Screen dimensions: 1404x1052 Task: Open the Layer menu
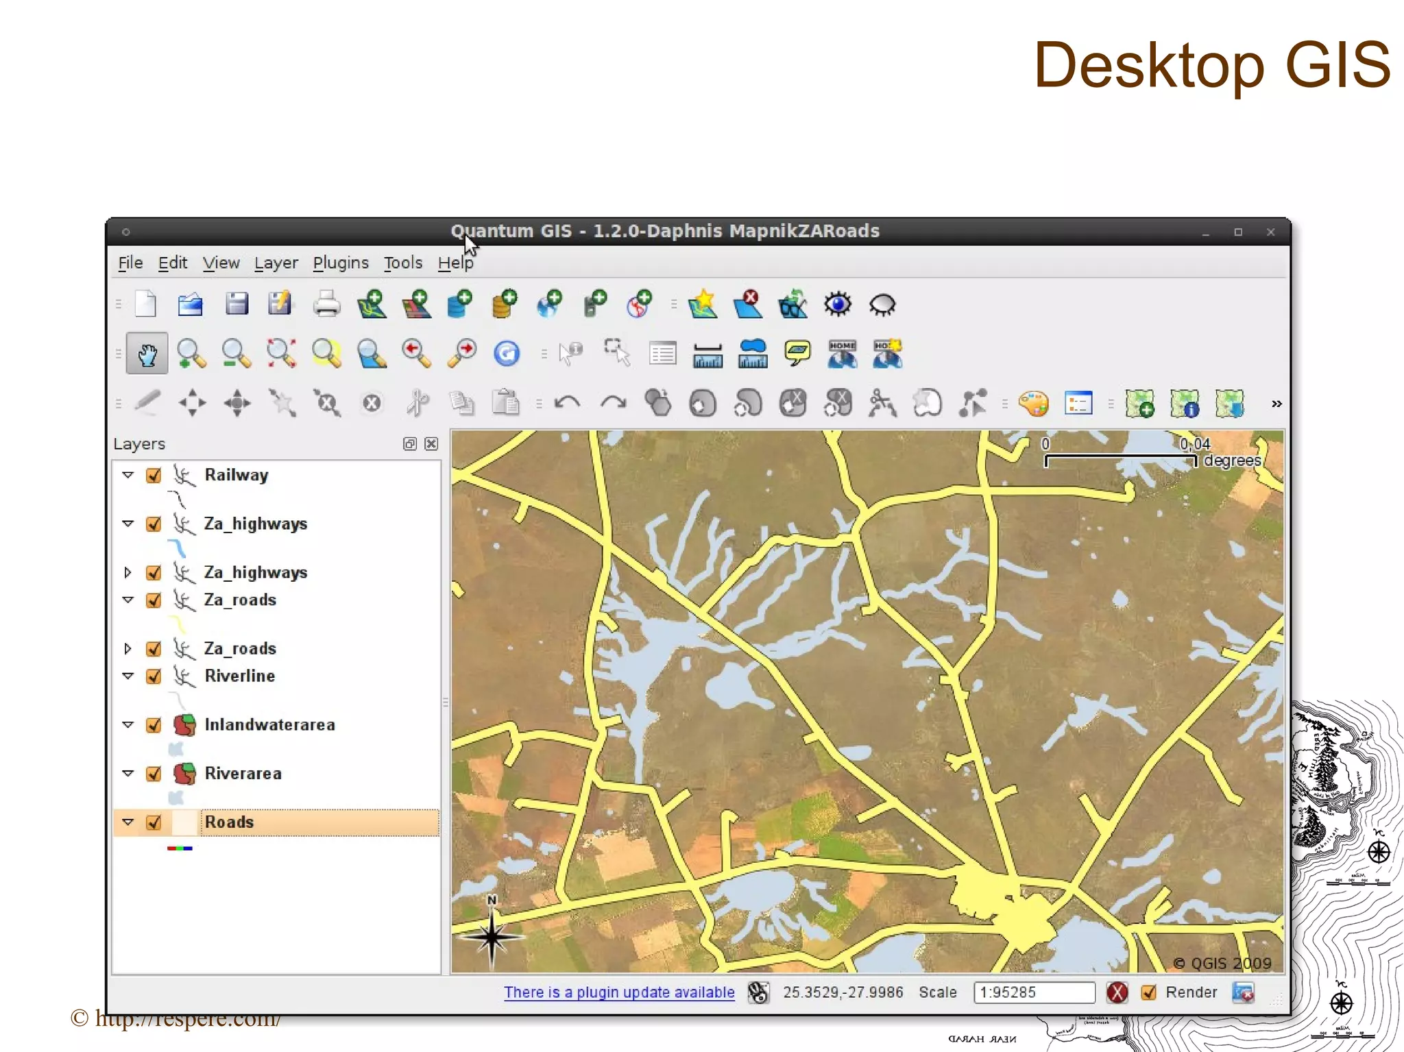tap(276, 262)
